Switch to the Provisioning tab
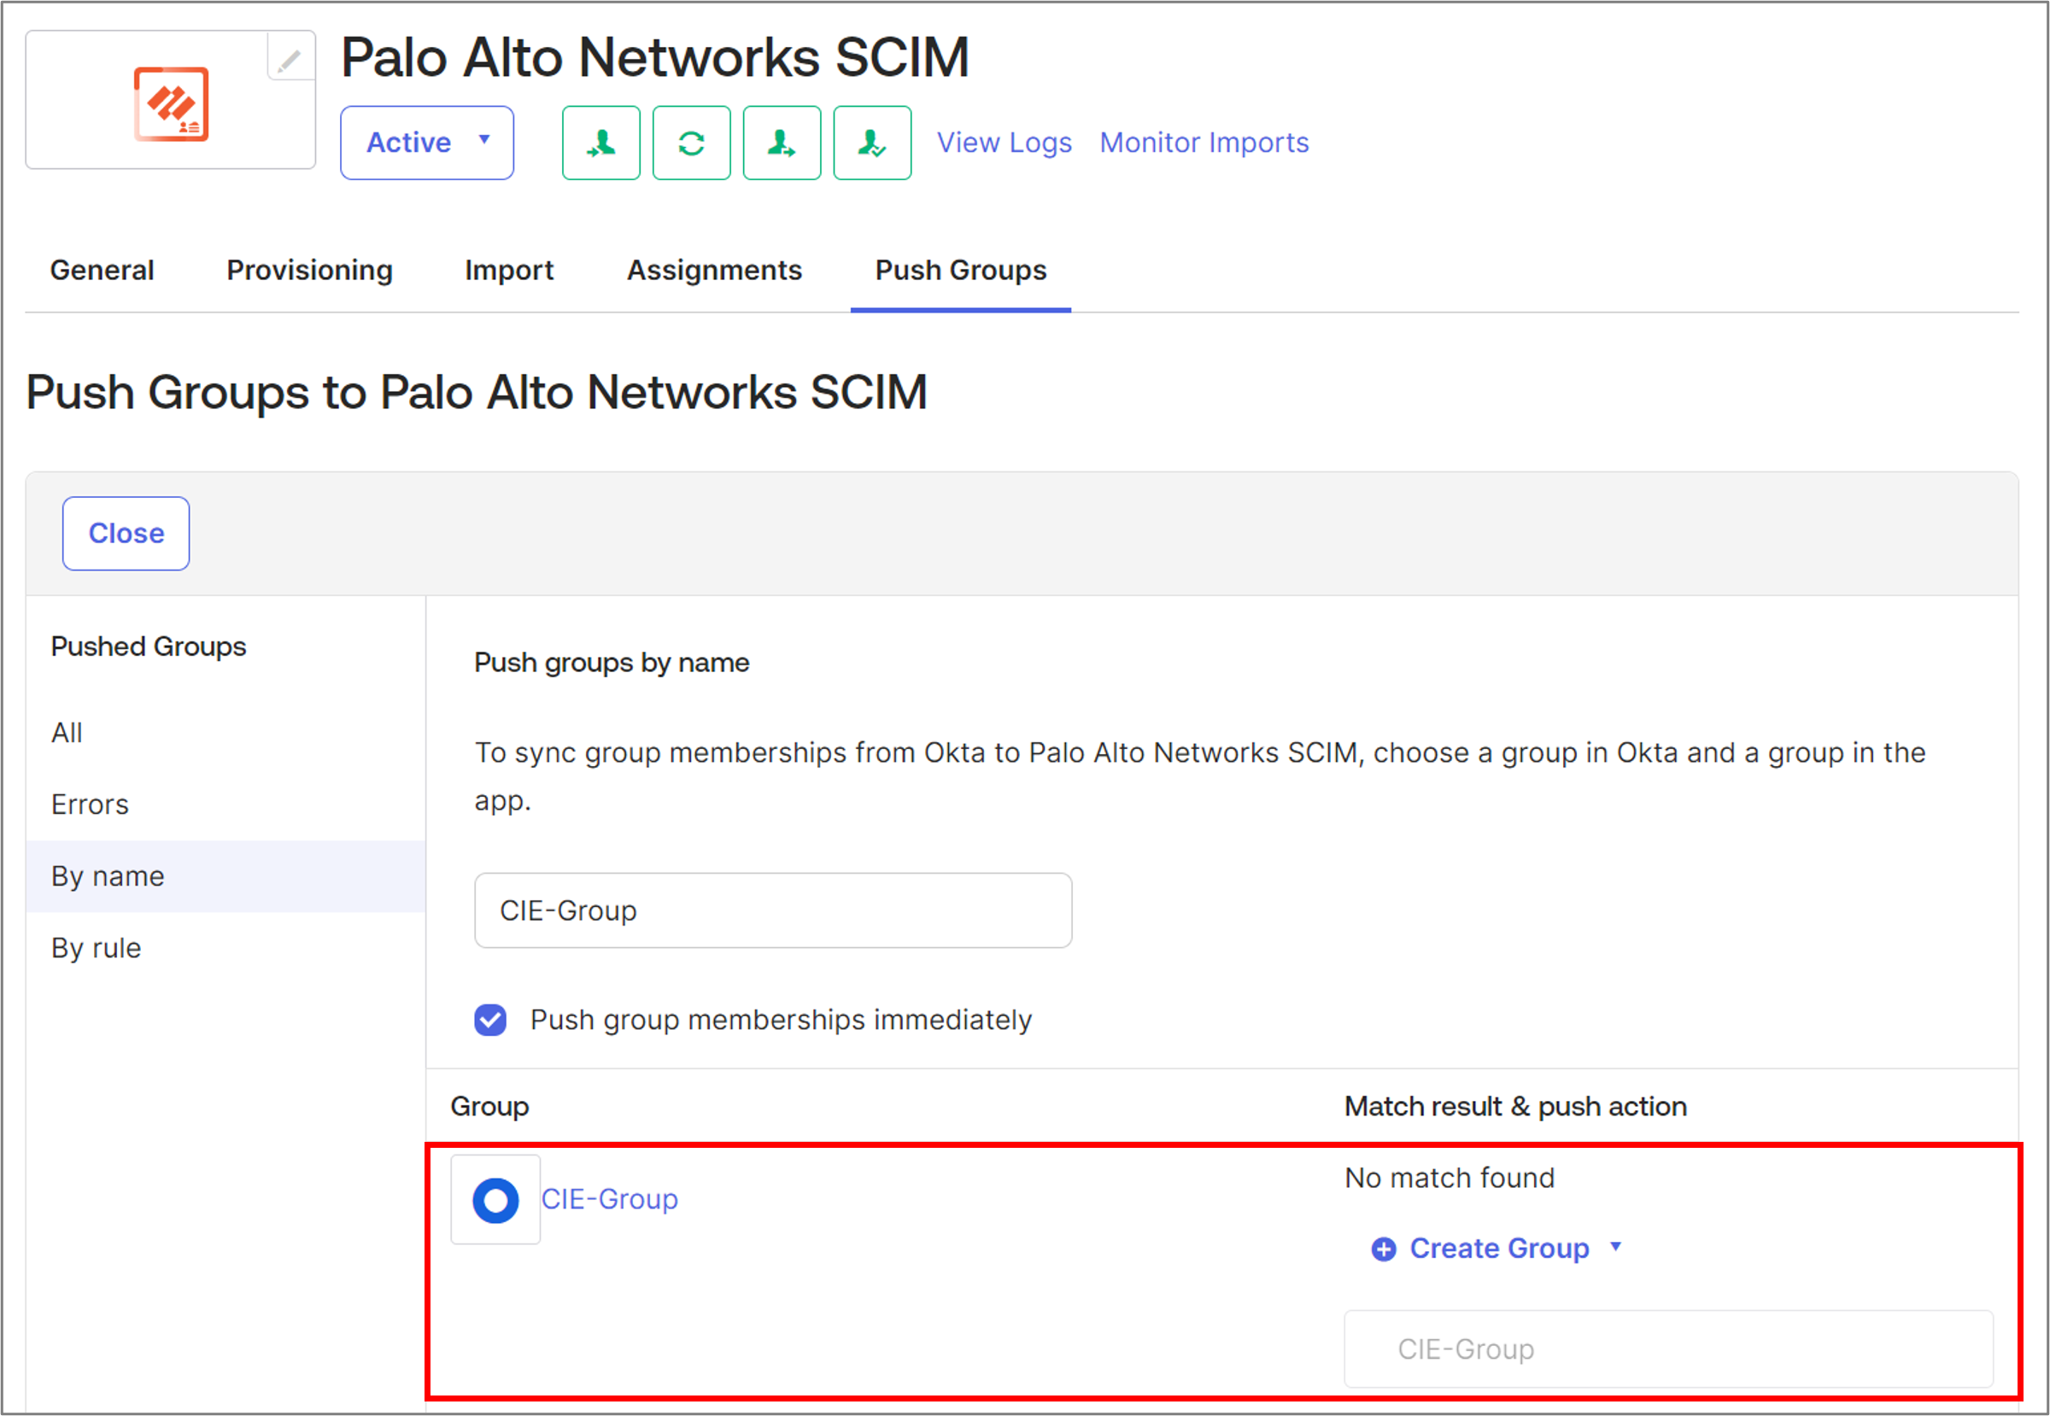Screen dimensions: 2050x1416 (310, 270)
